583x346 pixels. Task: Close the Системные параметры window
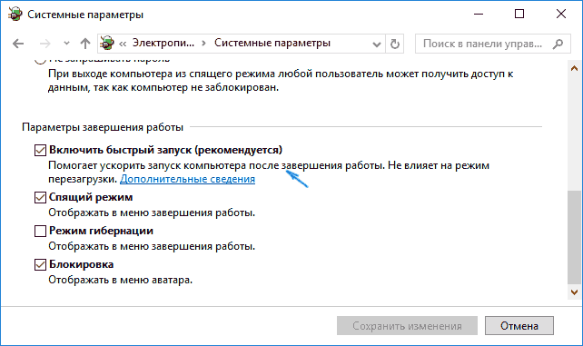[x=561, y=15]
